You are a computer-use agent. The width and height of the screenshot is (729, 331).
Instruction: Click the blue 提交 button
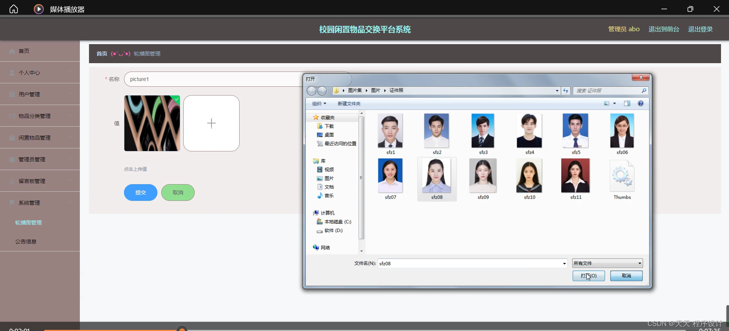tap(141, 193)
